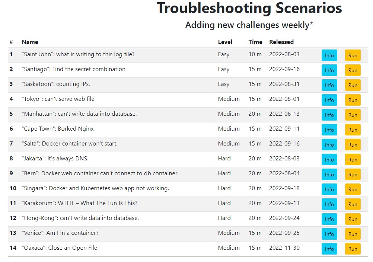
Task: Run the "Cape Town" Borked Nginx scenario
Action: click(353, 130)
